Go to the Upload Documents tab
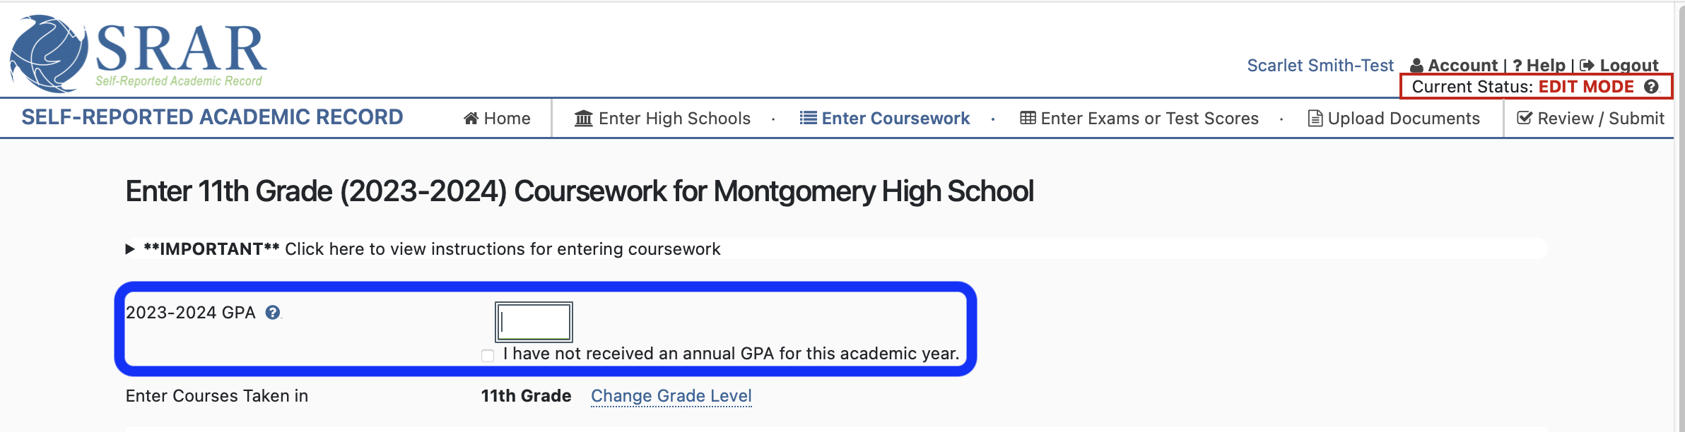The image size is (1685, 432). (1403, 119)
